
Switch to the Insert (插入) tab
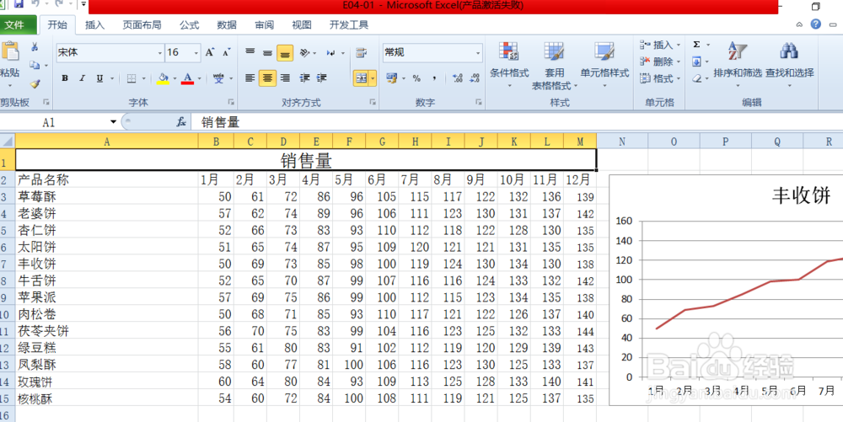(x=94, y=24)
